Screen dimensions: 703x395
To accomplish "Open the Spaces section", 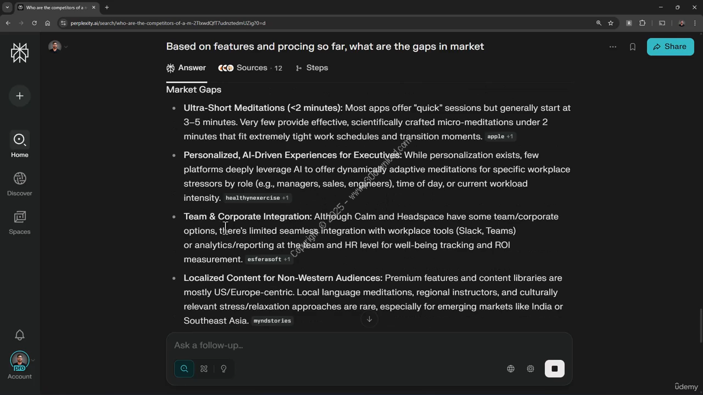I will (20, 222).
